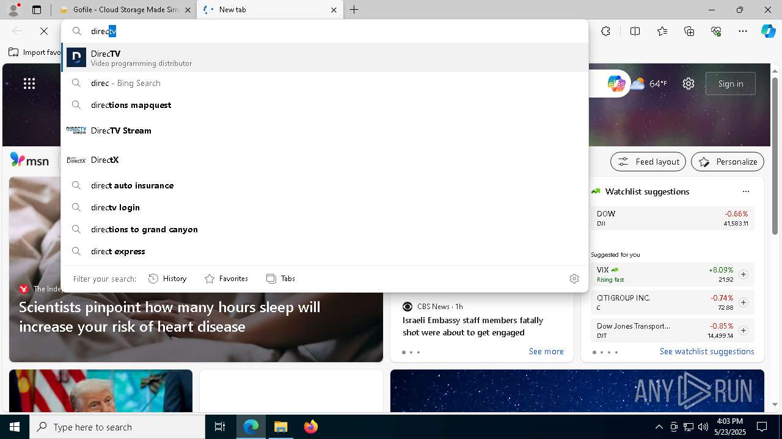Open the tab actions menu icon
This screenshot has height=439, width=782.
37,10
